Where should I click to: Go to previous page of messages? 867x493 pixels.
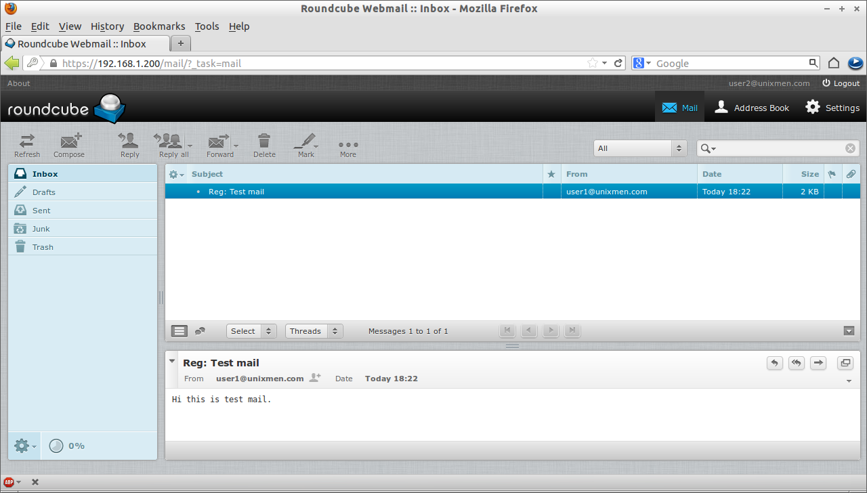[x=528, y=330]
